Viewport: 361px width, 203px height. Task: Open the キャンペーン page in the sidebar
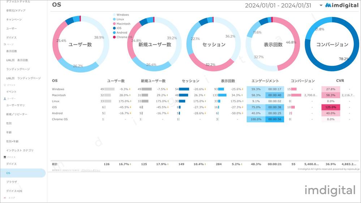(x=14, y=20)
